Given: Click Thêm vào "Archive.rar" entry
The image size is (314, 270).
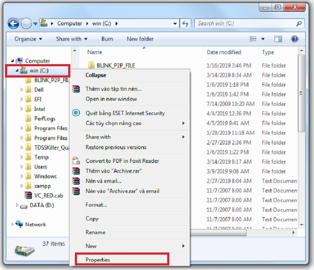Looking at the screenshot, I should tap(114, 171).
